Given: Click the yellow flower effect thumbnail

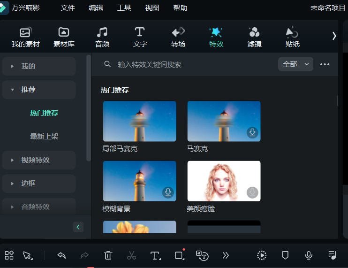Looking at the screenshot, I should [140, 227].
